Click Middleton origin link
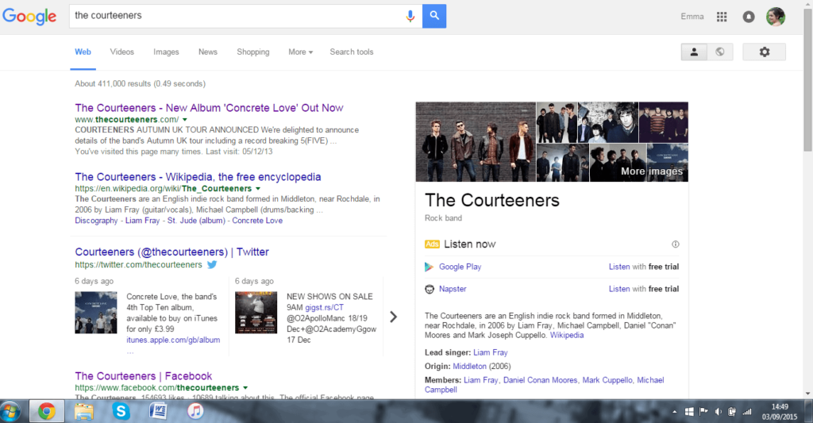813x423 pixels. click(470, 367)
